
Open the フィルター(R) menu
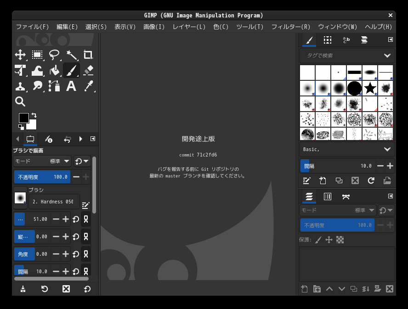pos(290,27)
